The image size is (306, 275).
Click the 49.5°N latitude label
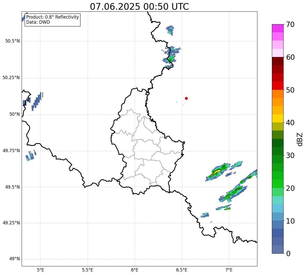(12, 187)
